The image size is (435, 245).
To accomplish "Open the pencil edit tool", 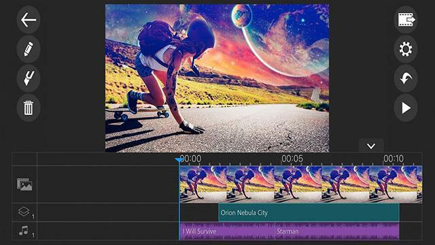I will tap(29, 50).
